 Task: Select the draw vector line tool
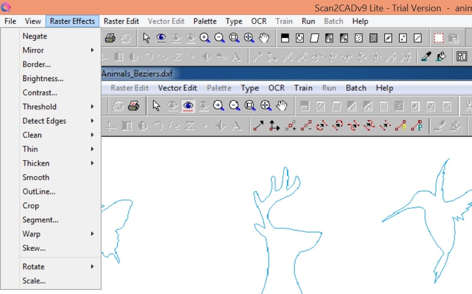click(x=258, y=126)
